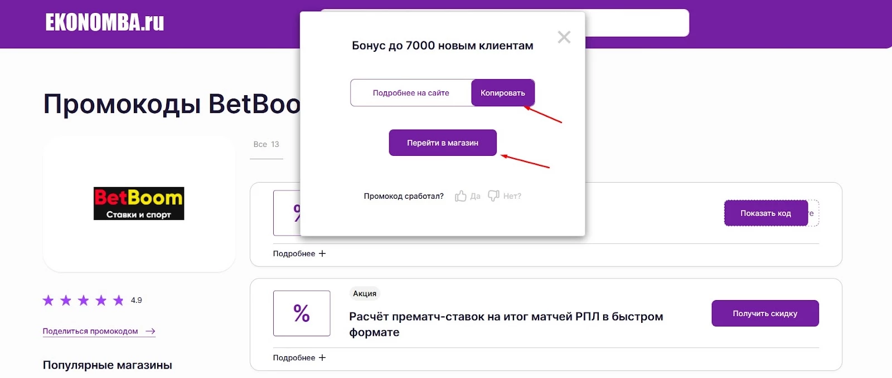
Task: Click the 4.9 rating value
Action: coord(137,300)
